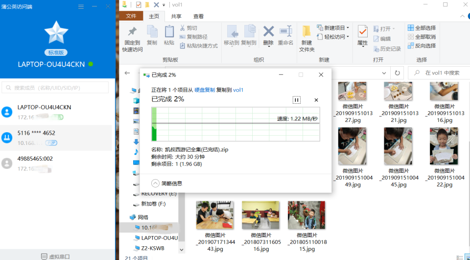This screenshot has width=470, height=260.
Task: Click 编辑 in the 打开 group
Action: point(382,39)
